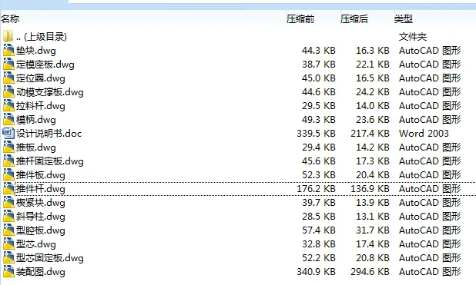Select the file name 设计说明书.doc

pyautogui.click(x=49, y=134)
